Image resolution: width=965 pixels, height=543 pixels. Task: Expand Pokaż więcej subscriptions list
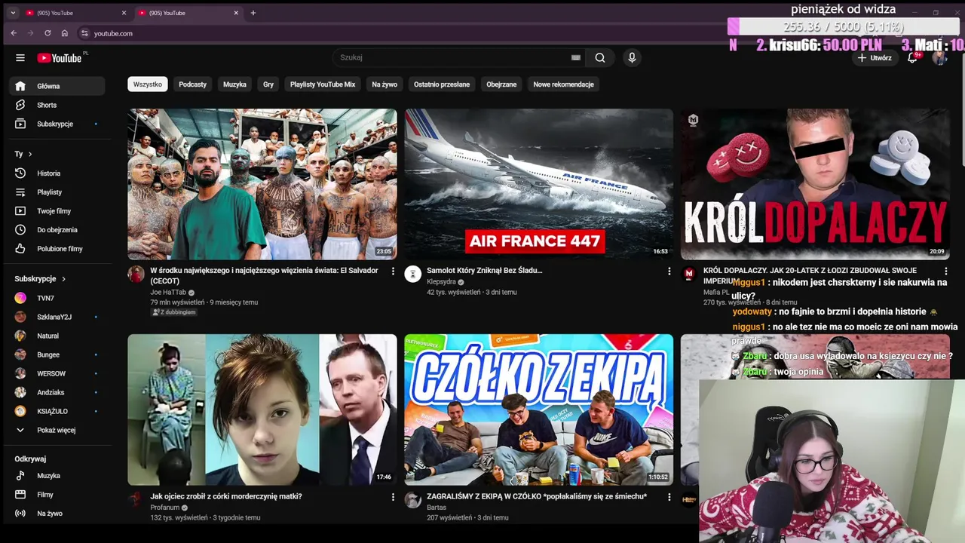click(x=57, y=430)
